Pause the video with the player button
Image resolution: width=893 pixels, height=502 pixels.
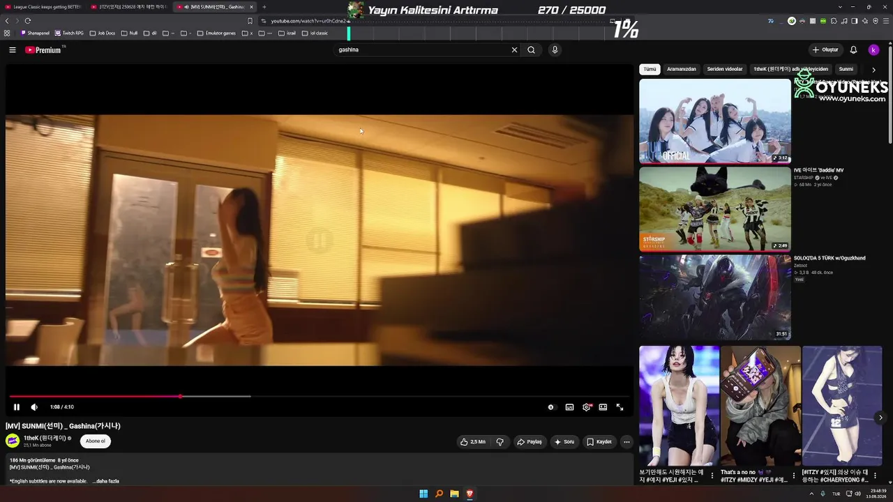[17, 407]
